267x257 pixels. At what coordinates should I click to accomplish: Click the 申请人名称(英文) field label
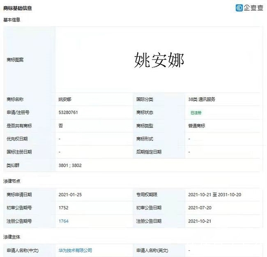pyautogui.click(x=152, y=250)
